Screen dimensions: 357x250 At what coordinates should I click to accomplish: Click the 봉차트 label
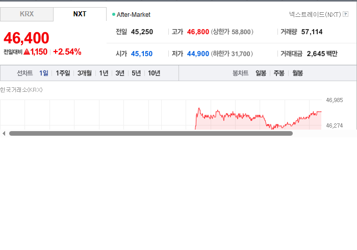click(x=240, y=73)
